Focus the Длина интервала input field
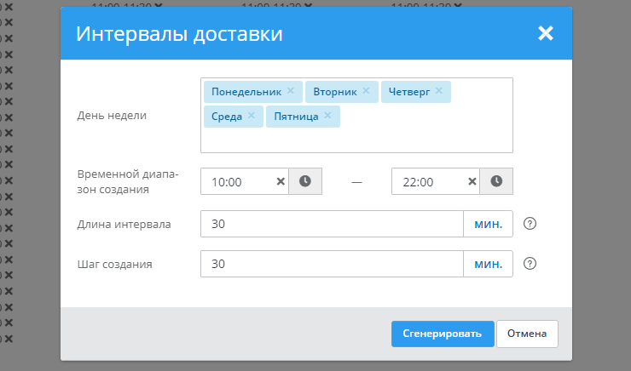This screenshot has height=371, width=631. click(x=331, y=225)
